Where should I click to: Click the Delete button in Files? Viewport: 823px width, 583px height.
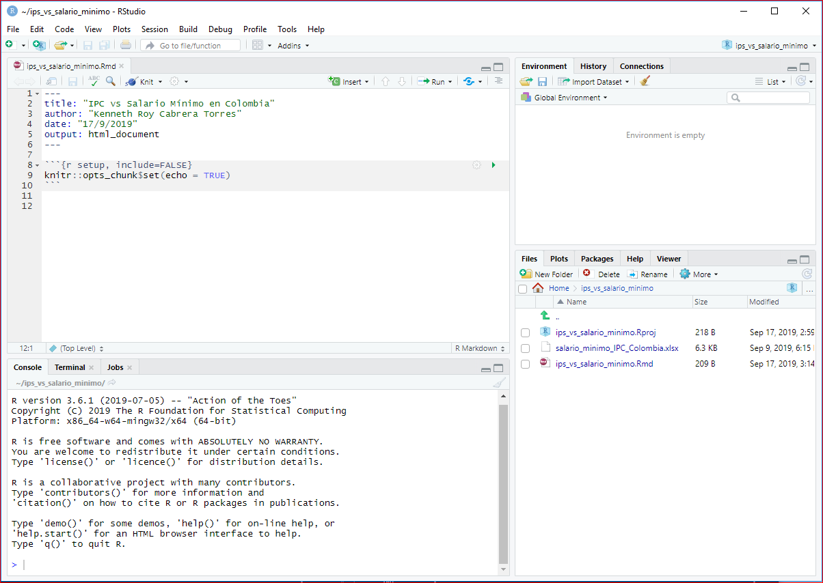[x=601, y=274]
